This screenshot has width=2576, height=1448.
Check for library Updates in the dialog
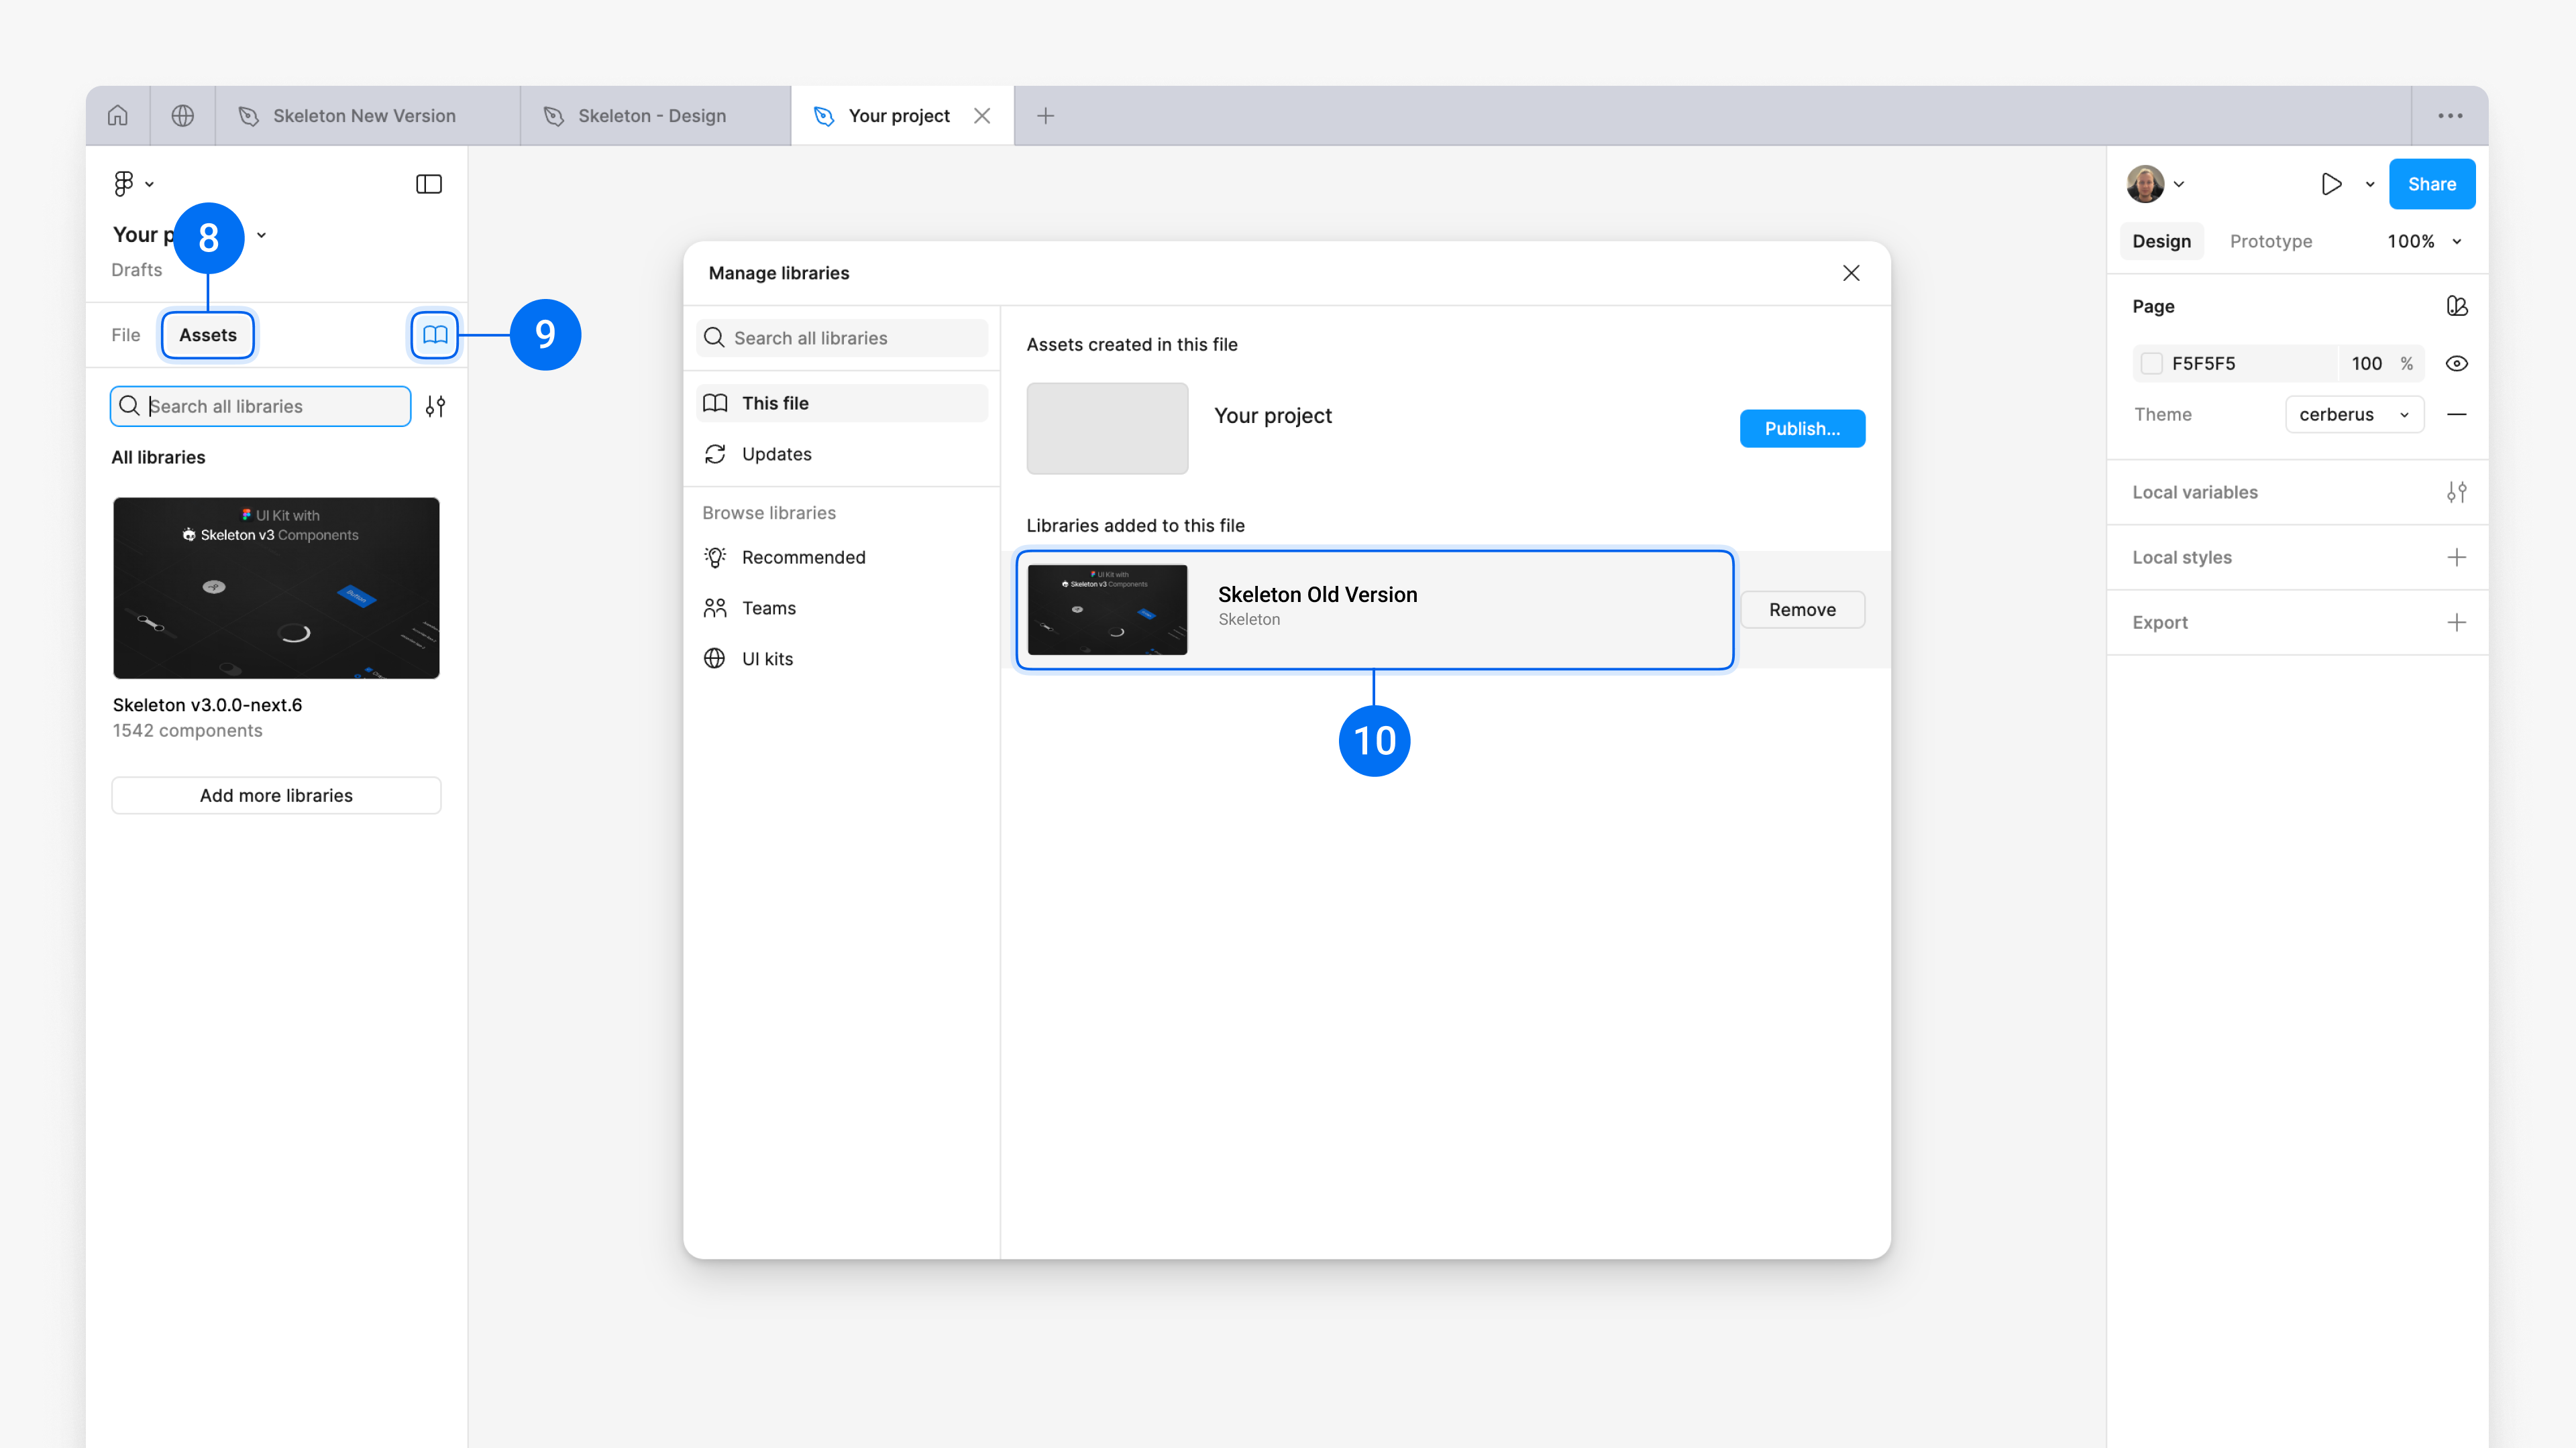click(776, 454)
